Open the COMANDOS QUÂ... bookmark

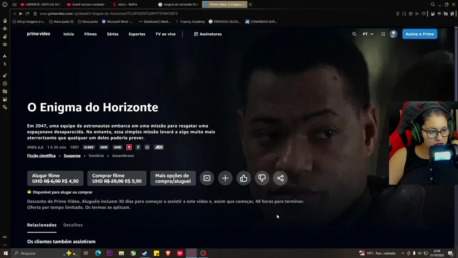(262, 21)
